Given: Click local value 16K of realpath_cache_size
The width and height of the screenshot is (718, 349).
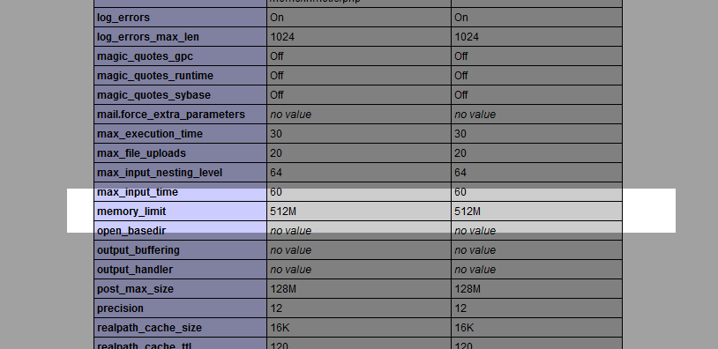Looking at the screenshot, I should pos(280,328).
